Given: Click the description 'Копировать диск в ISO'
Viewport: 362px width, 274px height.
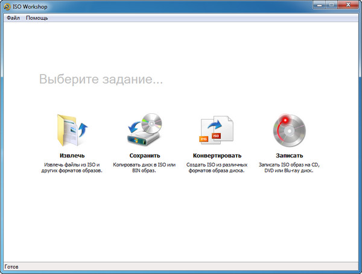Looking at the screenshot, I should (144, 167).
